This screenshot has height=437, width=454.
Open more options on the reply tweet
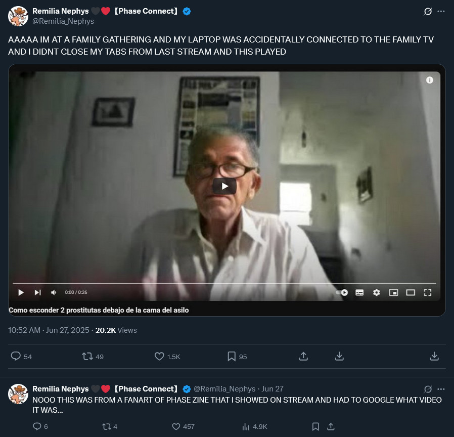pos(441,389)
